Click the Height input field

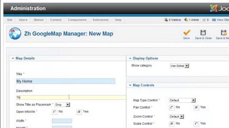62,127
